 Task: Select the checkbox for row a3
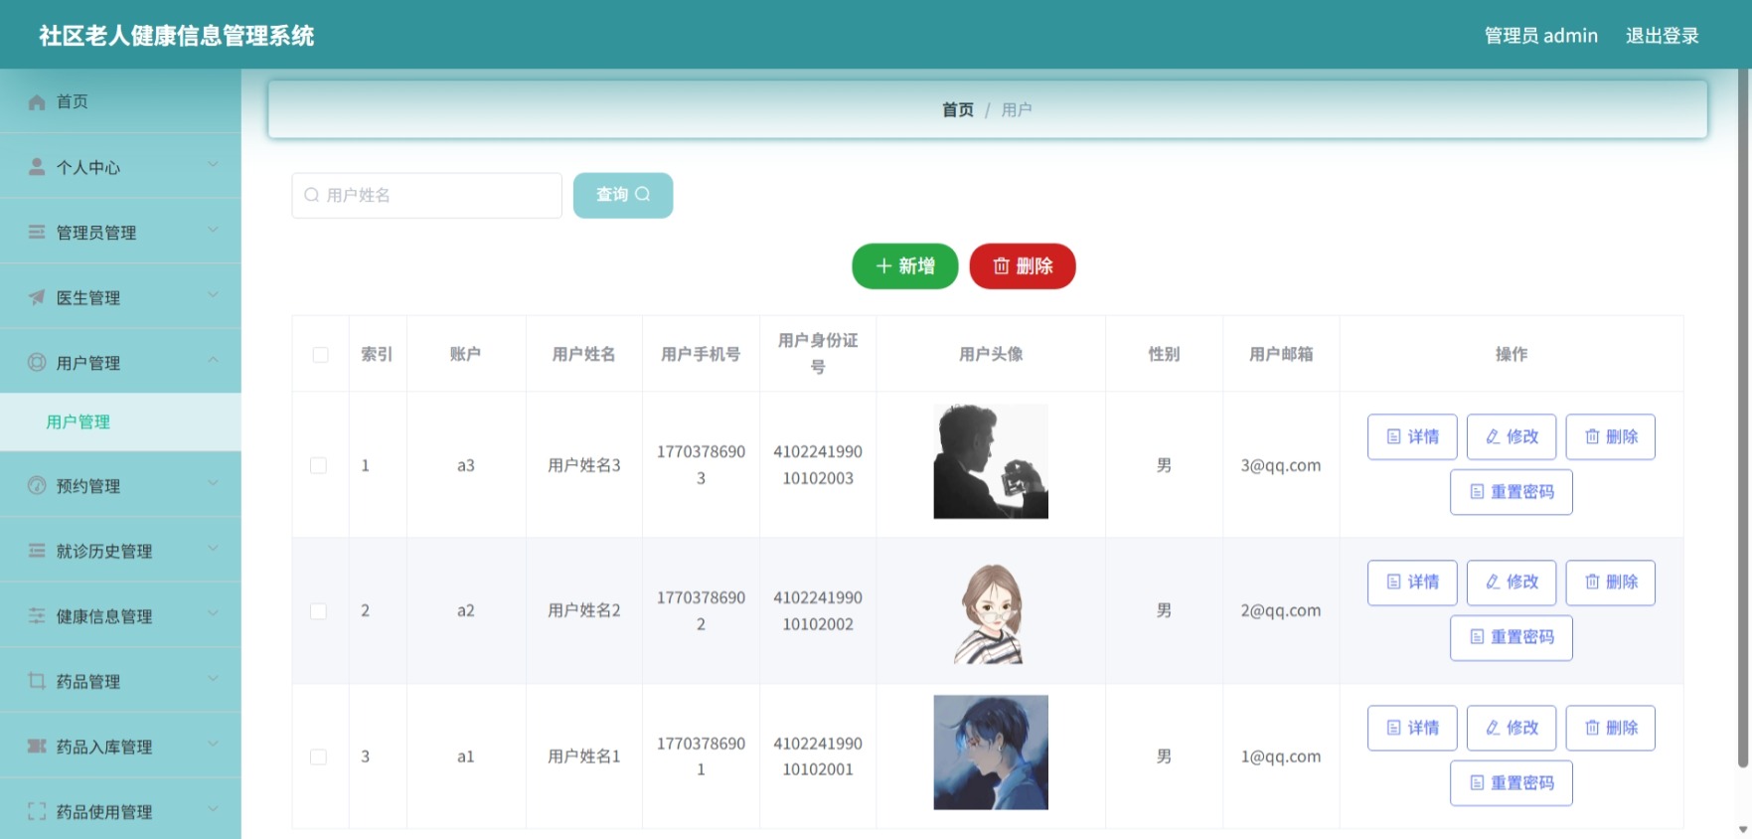coord(318,465)
